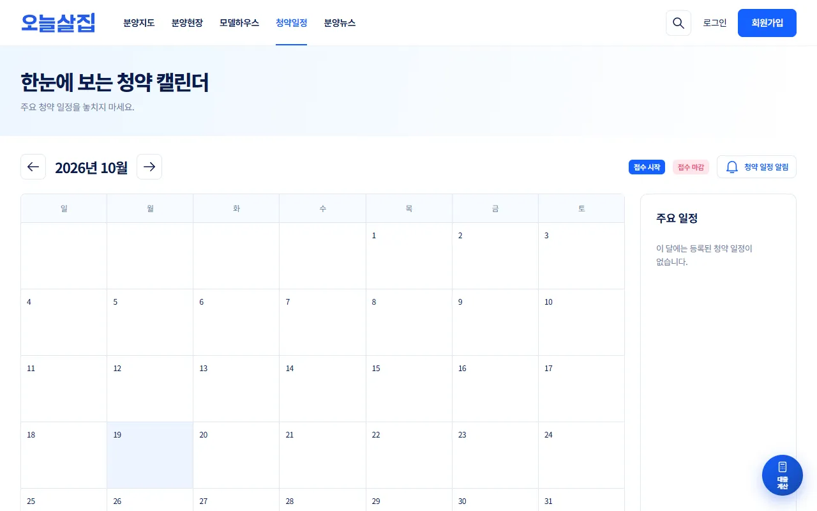Click the 주요 청약 일정을 놓치지 마세요 subtitle

tap(77, 107)
